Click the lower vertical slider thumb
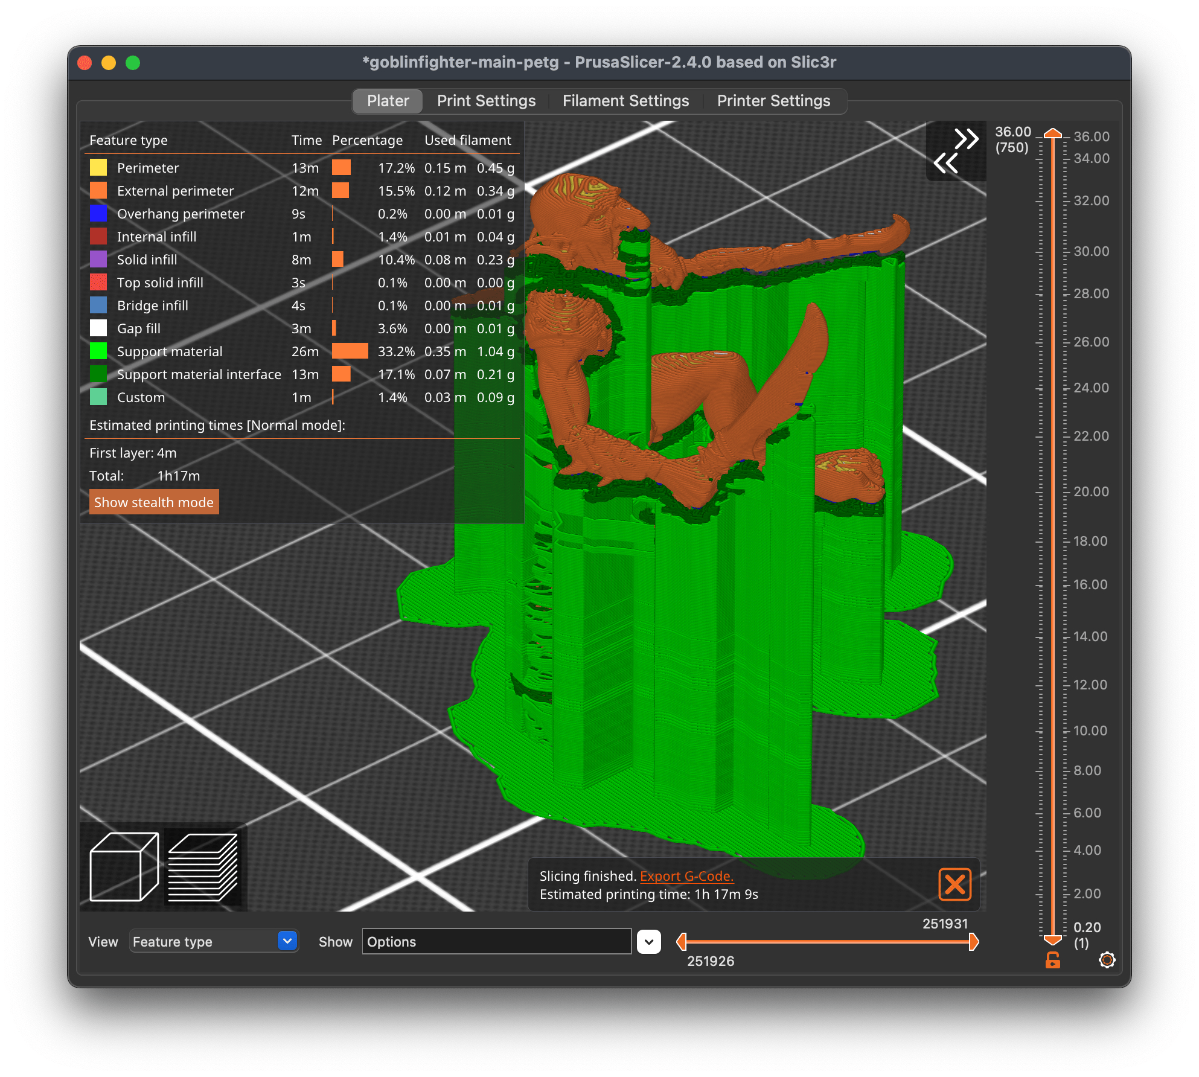 click(1052, 939)
